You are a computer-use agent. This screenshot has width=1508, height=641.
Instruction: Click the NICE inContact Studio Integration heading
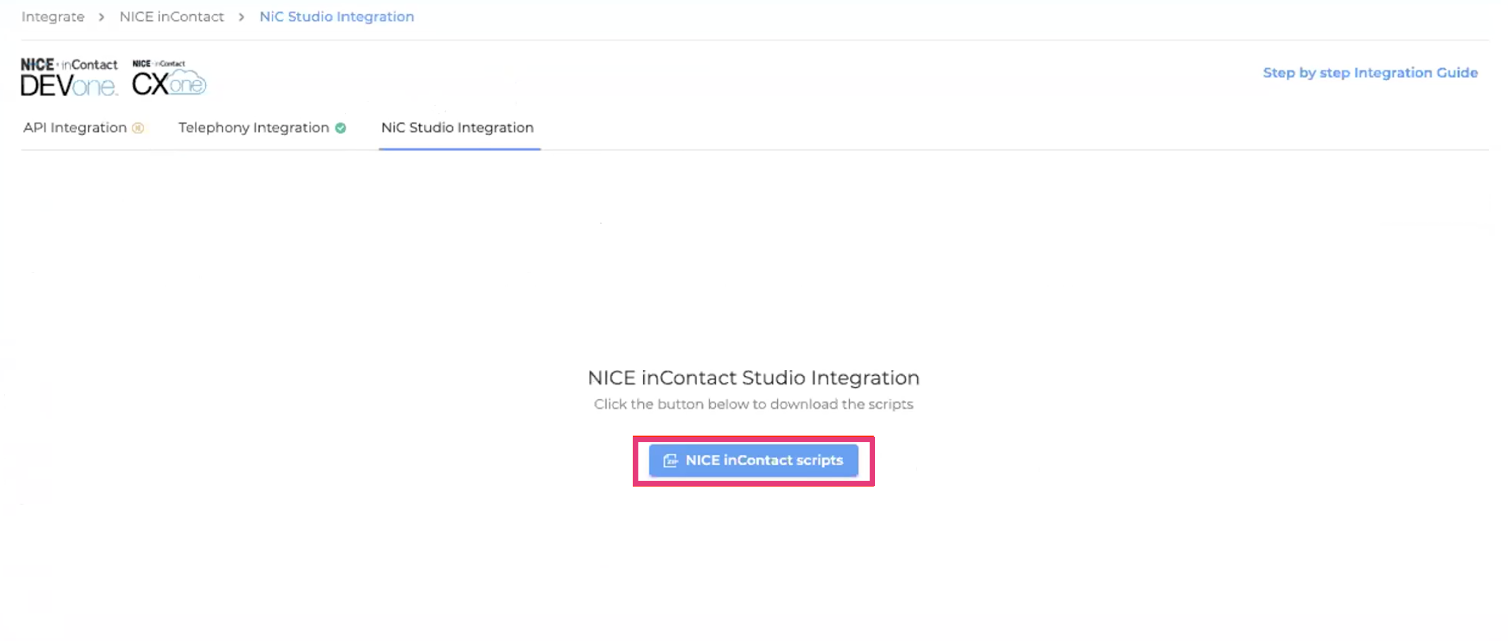[x=753, y=377]
